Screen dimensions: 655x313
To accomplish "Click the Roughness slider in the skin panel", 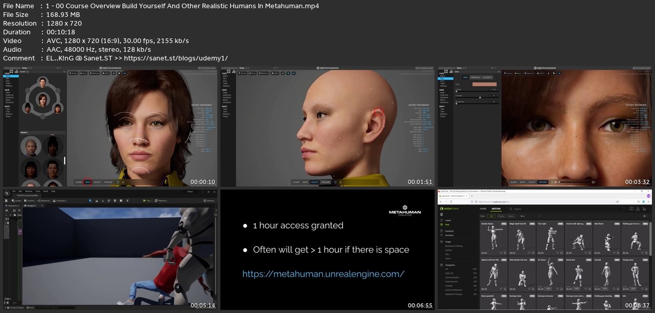I will (477, 103).
